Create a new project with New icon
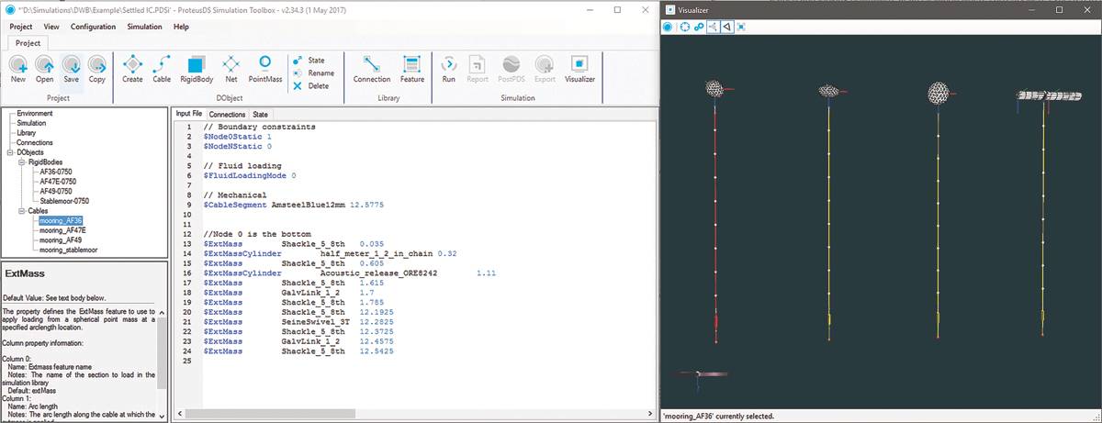Image resolution: width=1102 pixels, height=423 pixels. coord(18,70)
